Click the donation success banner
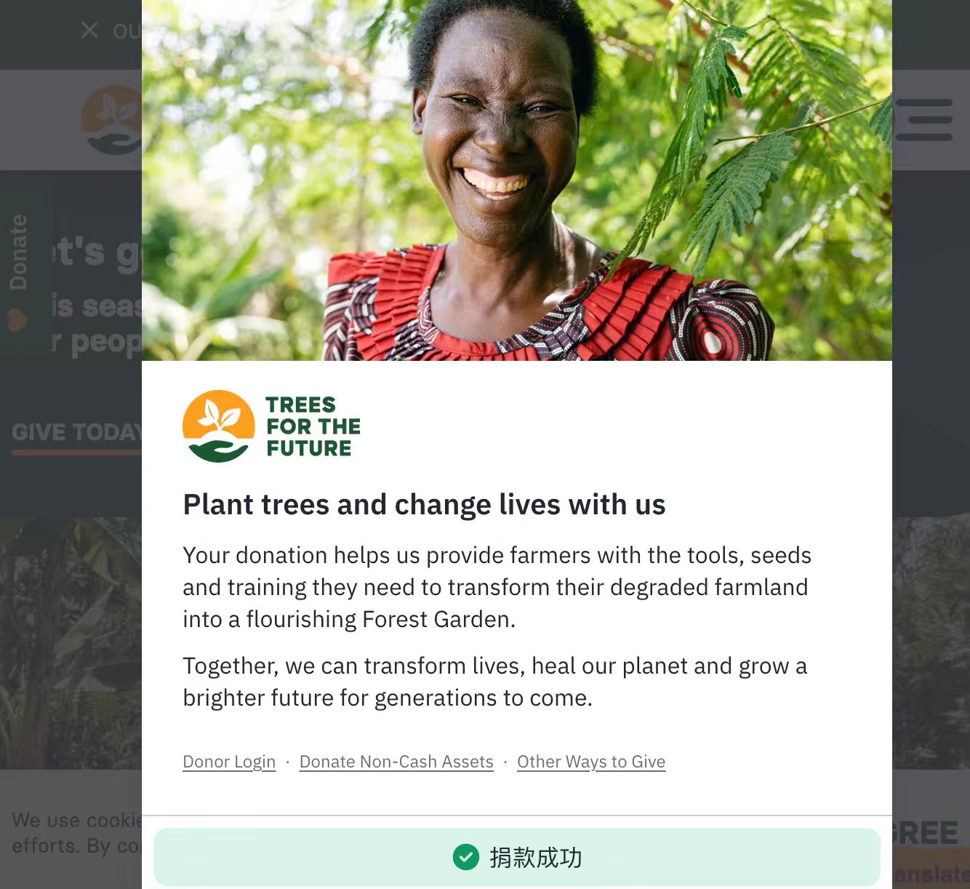This screenshot has width=970, height=889. 517,857
